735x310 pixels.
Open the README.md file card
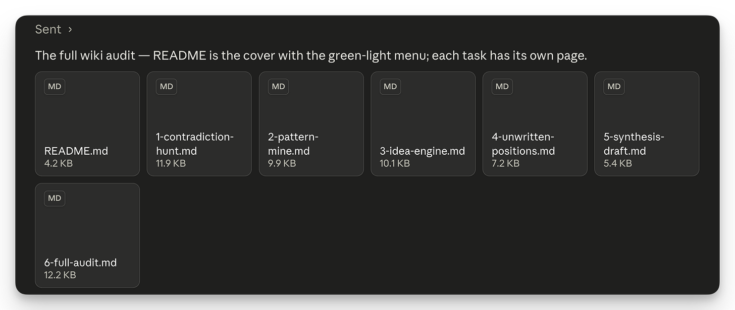(x=87, y=123)
